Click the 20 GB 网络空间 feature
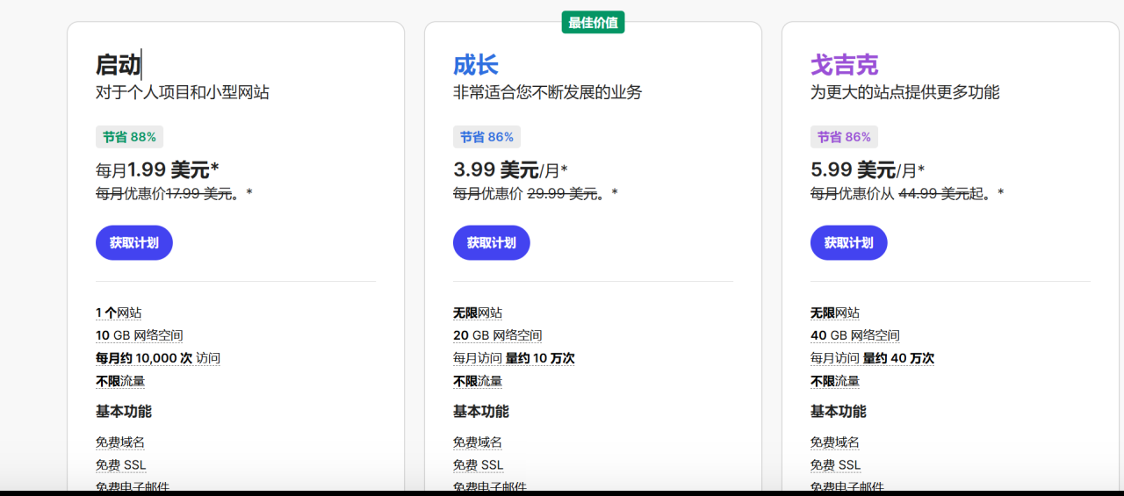Screen dimensions: 1124x496 coord(497,335)
